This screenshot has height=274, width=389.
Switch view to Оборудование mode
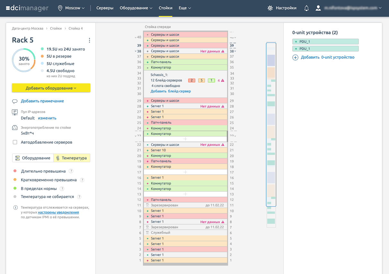pos(33,158)
